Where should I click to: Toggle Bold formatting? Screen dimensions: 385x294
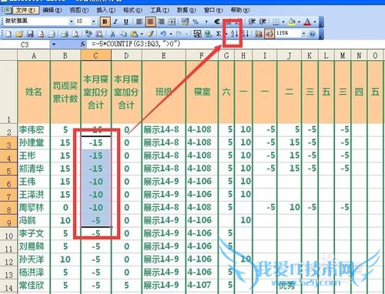click(105, 22)
